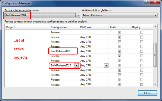Enable Deploy checkbox in first row
The image size is (162, 101).
pyautogui.click(x=142, y=32)
